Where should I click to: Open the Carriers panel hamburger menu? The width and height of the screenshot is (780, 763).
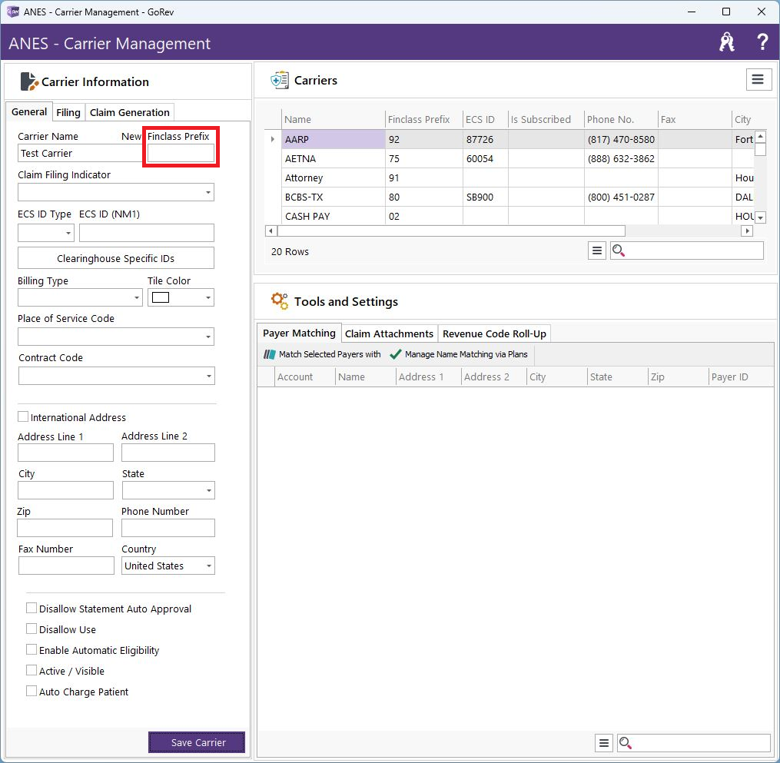coord(758,80)
